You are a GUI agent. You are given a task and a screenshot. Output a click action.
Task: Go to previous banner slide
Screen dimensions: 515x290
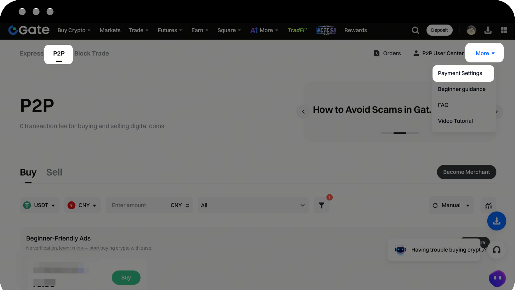[x=303, y=112]
